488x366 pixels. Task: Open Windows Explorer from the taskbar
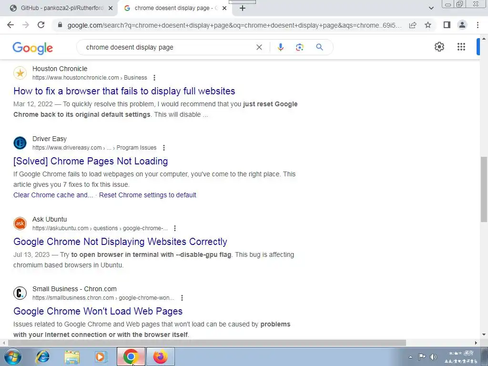pos(72,356)
